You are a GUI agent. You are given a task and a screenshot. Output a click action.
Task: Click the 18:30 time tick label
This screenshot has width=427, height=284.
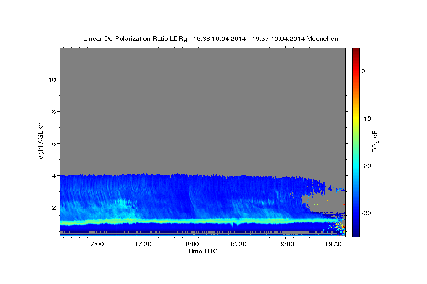[238, 244]
